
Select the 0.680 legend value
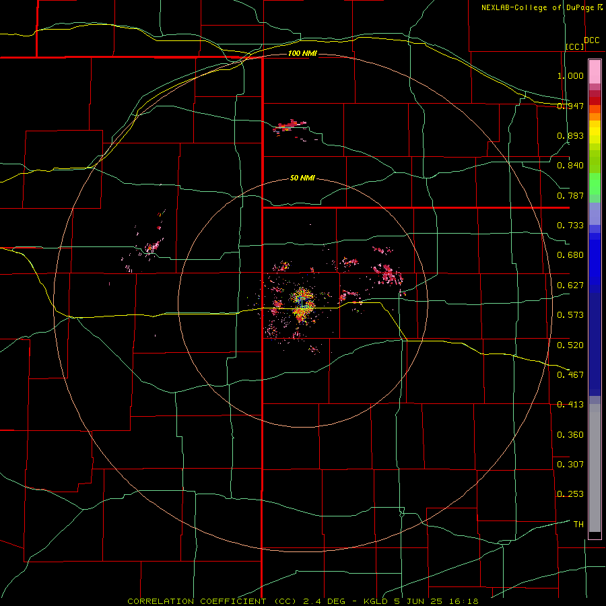(x=570, y=255)
